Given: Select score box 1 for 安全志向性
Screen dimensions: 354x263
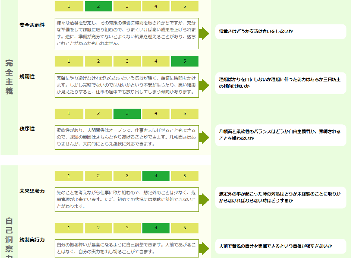Looking at the screenshot, I should [x=69, y=6].
